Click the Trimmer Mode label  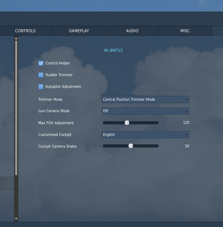point(50,100)
